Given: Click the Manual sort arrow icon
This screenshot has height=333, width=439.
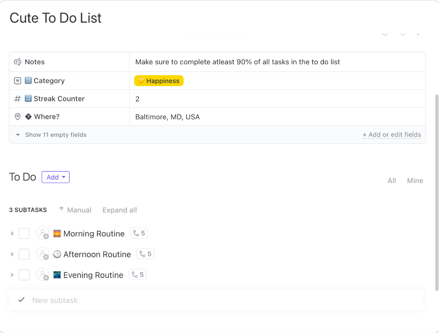Looking at the screenshot, I should click(x=61, y=209).
